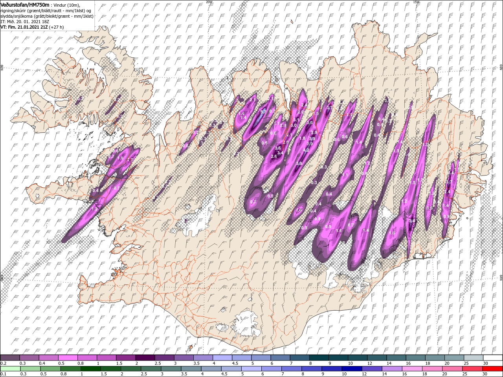
Task: Pick top-row white swatch after 30
Action: pyautogui.click(x=493, y=357)
